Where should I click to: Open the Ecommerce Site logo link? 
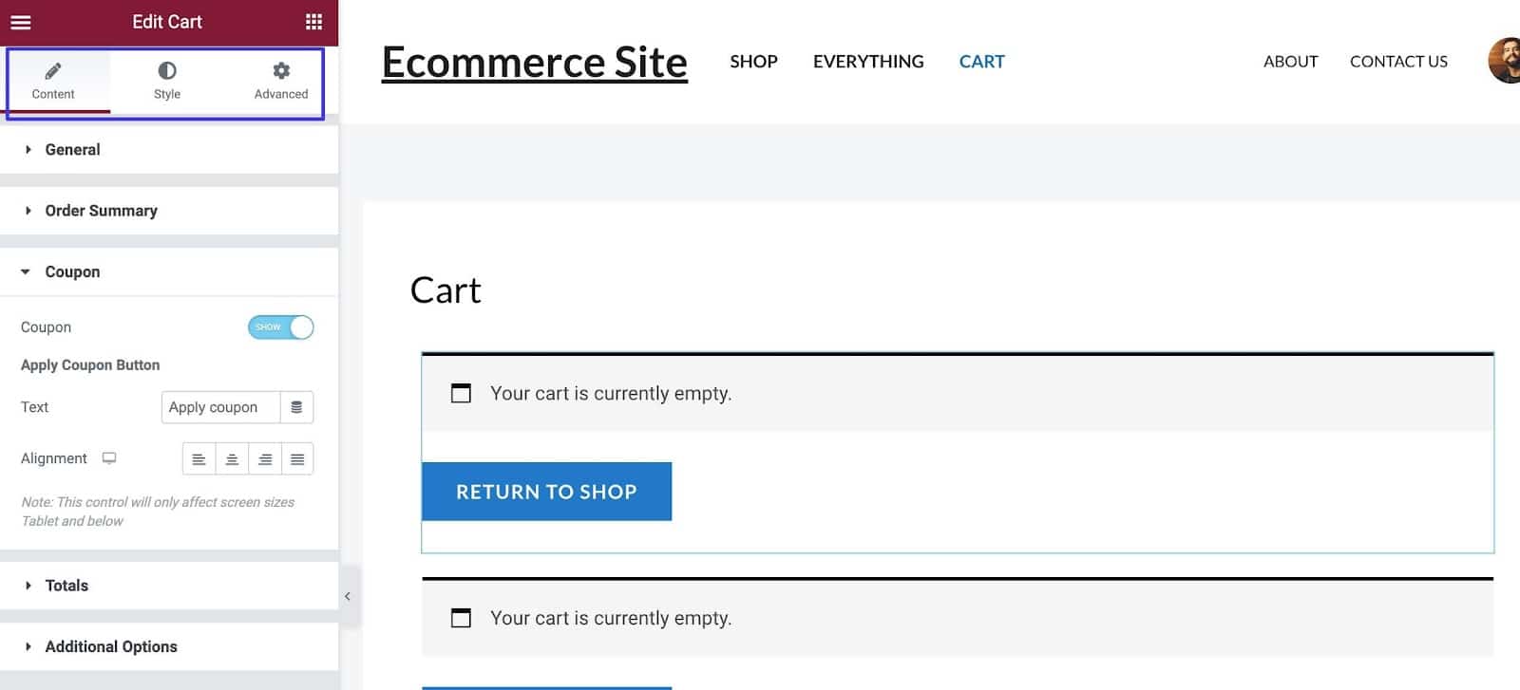click(534, 62)
